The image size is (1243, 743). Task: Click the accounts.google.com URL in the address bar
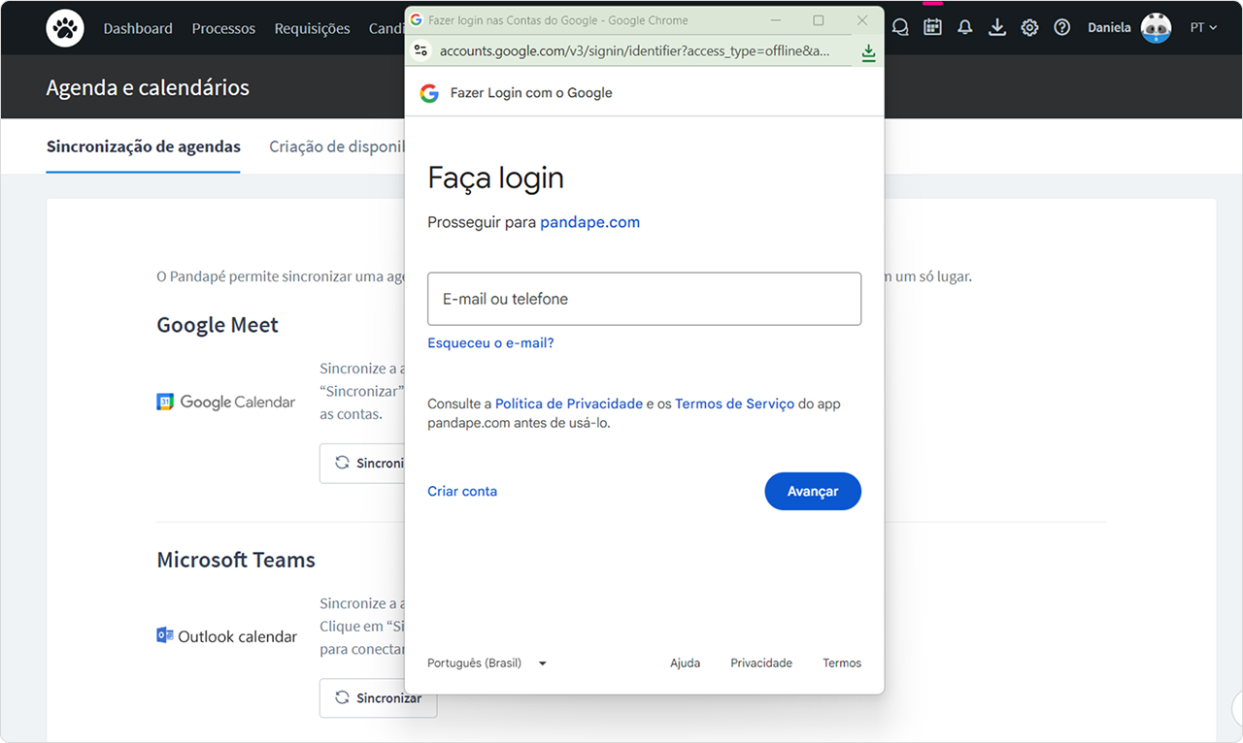tap(635, 50)
